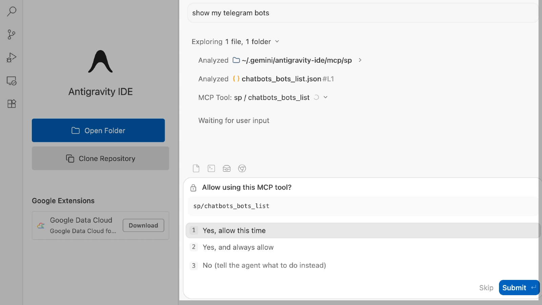Viewport: 542px width, 305px height.
Task: Select option 3: No, tell the agent
Action: coord(363,265)
